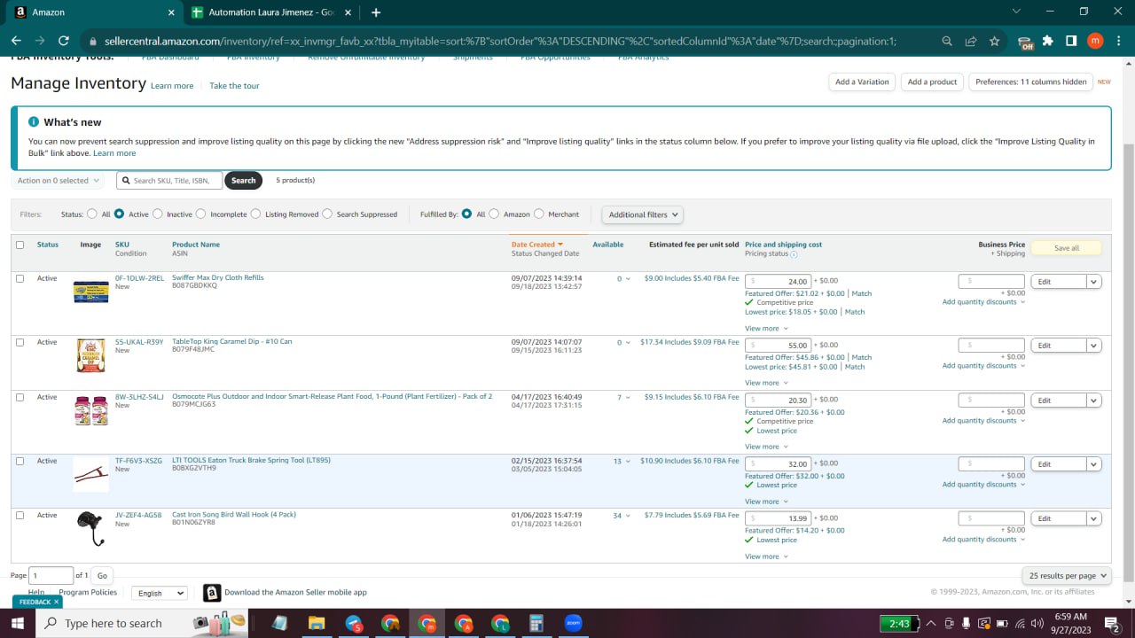Click the info icon beside Pricing status
This screenshot has height=638, width=1135.
point(794,254)
